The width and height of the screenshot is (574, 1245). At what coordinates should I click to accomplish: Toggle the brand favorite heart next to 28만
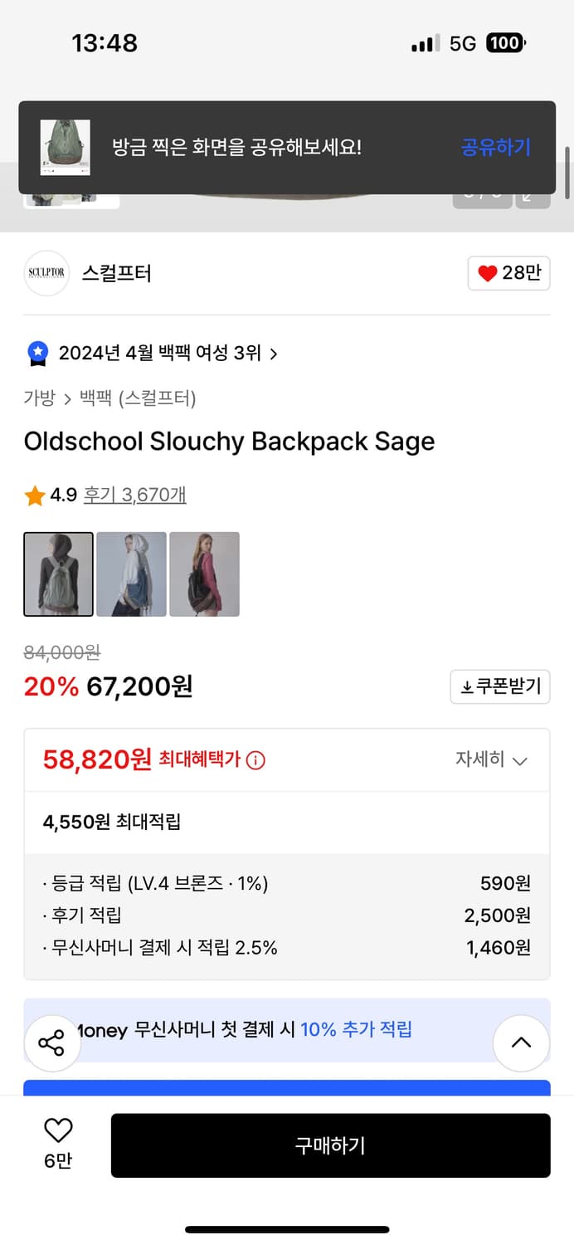(x=485, y=273)
